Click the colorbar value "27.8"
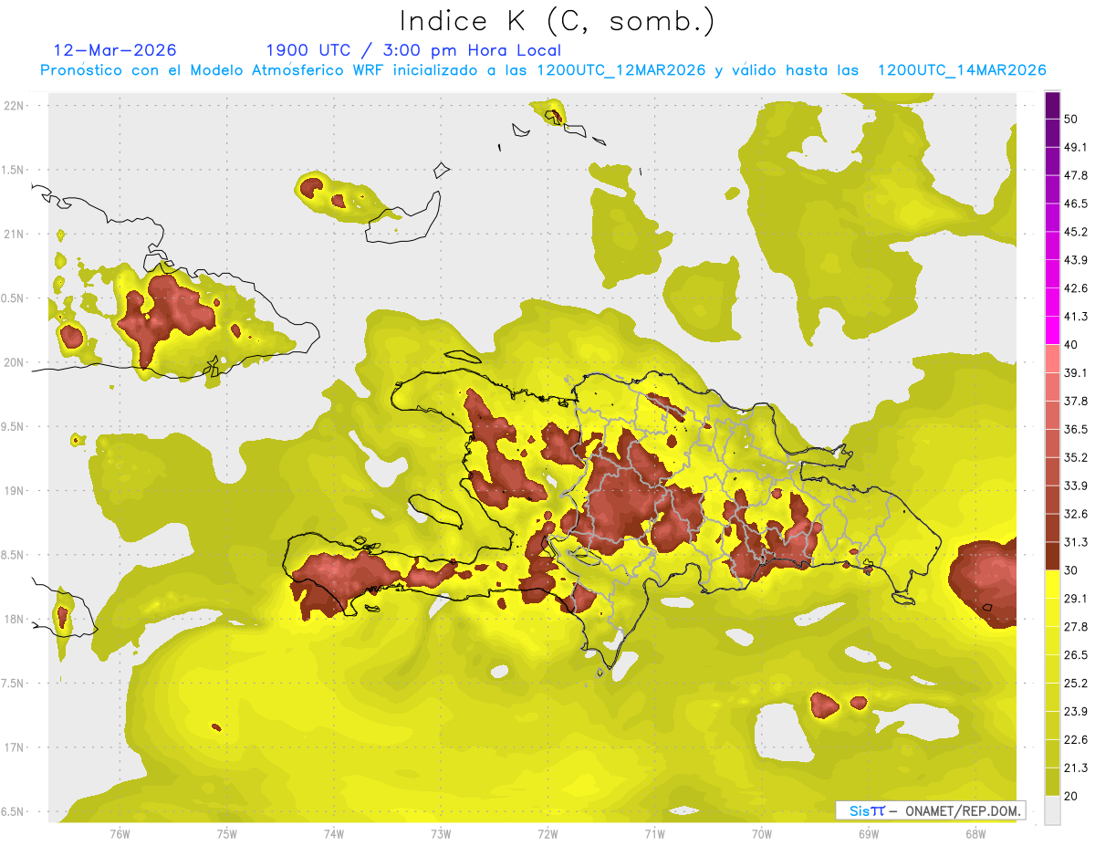Viewport: 1095px width, 846px height. click(1076, 626)
